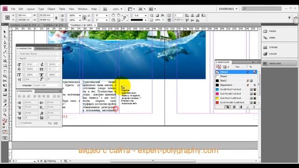Switch to the Paragraph Styles panel tab
The height and width of the screenshot is (168, 299).
click(x=45, y=49)
